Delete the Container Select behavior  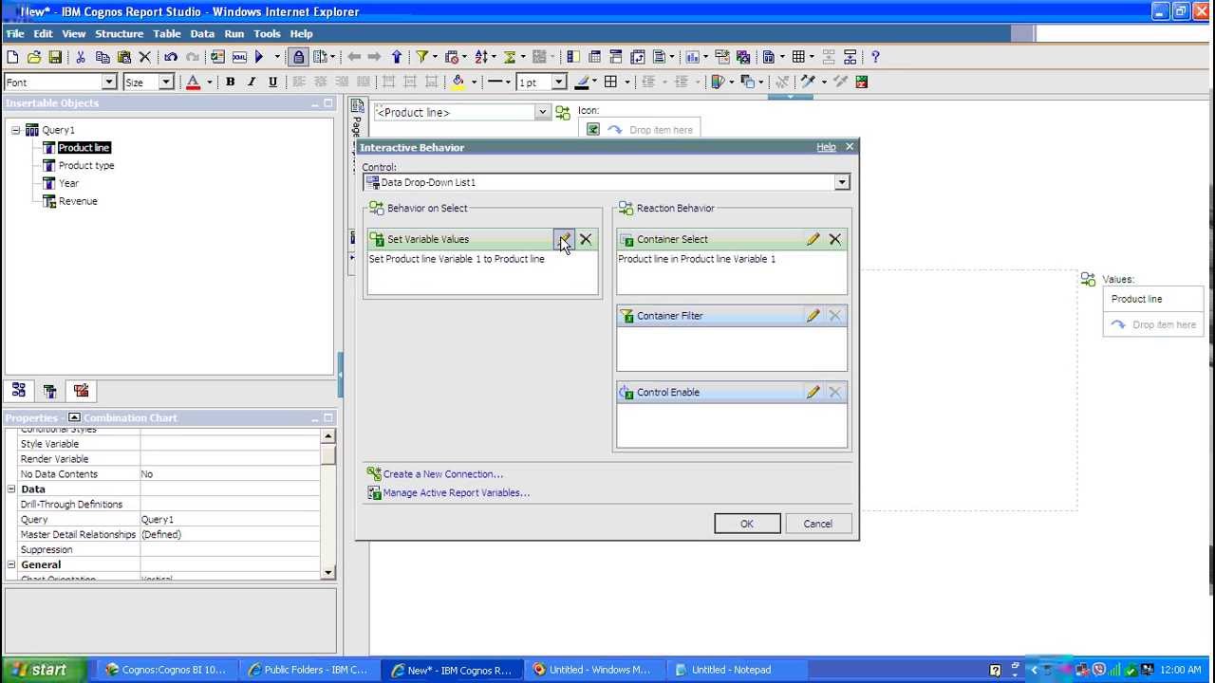[x=835, y=239]
